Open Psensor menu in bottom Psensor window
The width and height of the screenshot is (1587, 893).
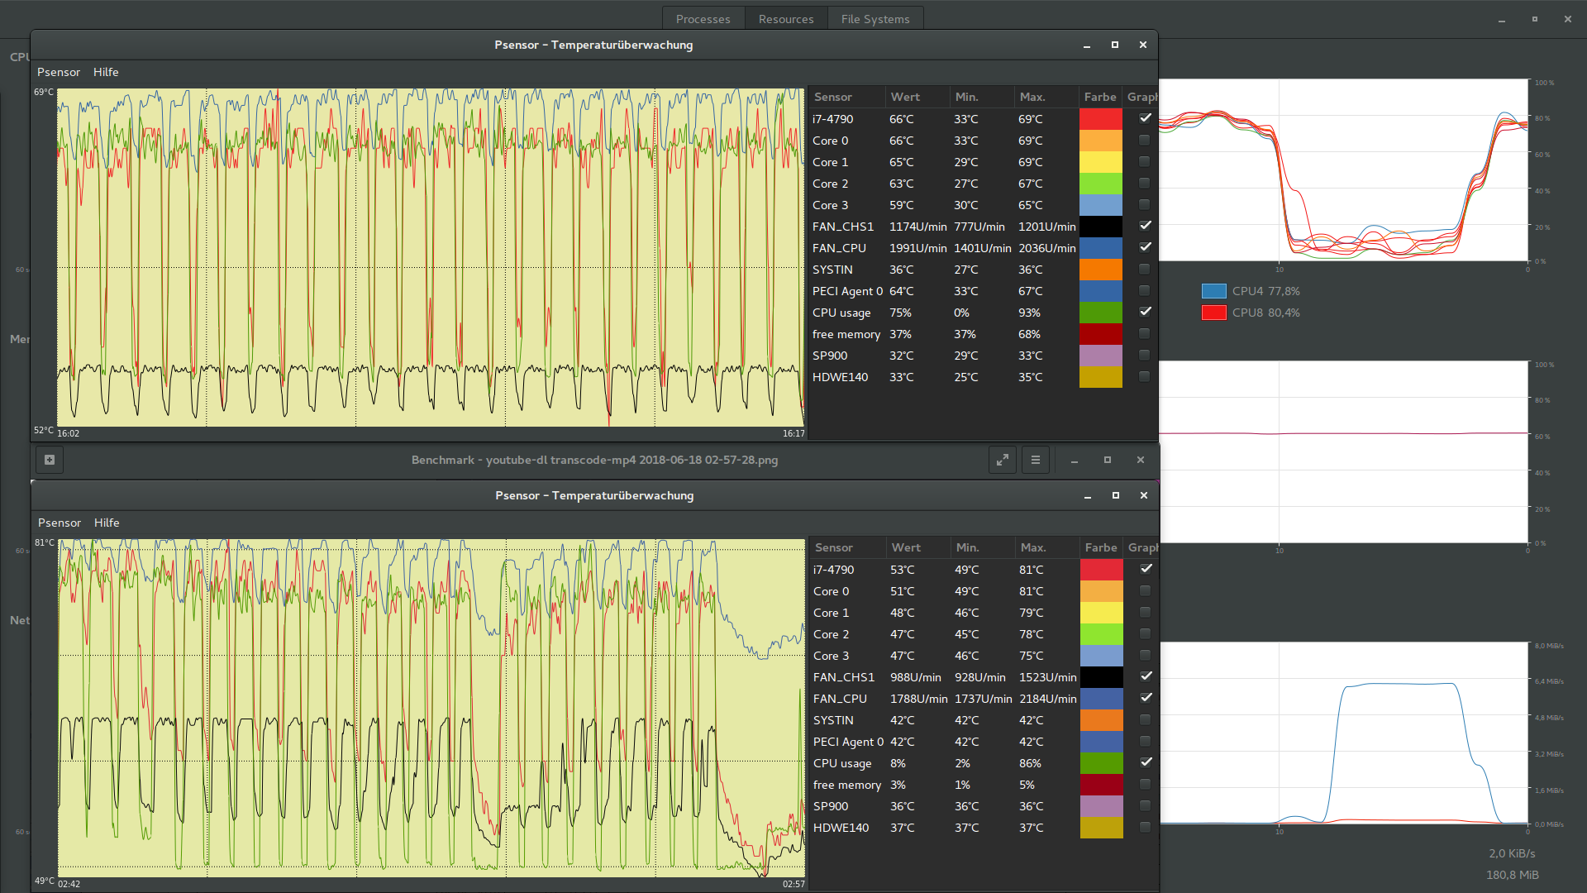[x=60, y=523]
